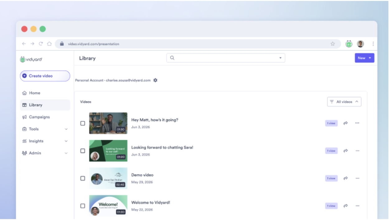Open the search box dropdown arrow

pyautogui.click(x=280, y=58)
